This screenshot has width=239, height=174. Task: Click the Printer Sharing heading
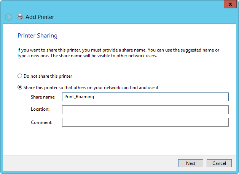click(38, 36)
